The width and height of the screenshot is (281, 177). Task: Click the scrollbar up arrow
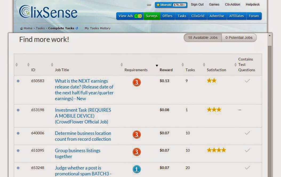(x=270, y=36)
